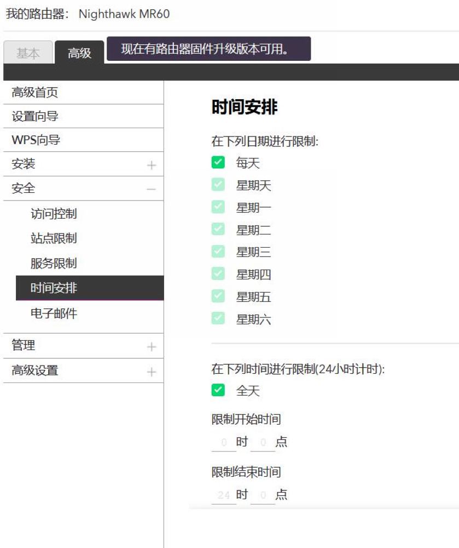Toggle the 星期六 checkbox
Viewport: 459px width, 548px height.
(x=218, y=319)
